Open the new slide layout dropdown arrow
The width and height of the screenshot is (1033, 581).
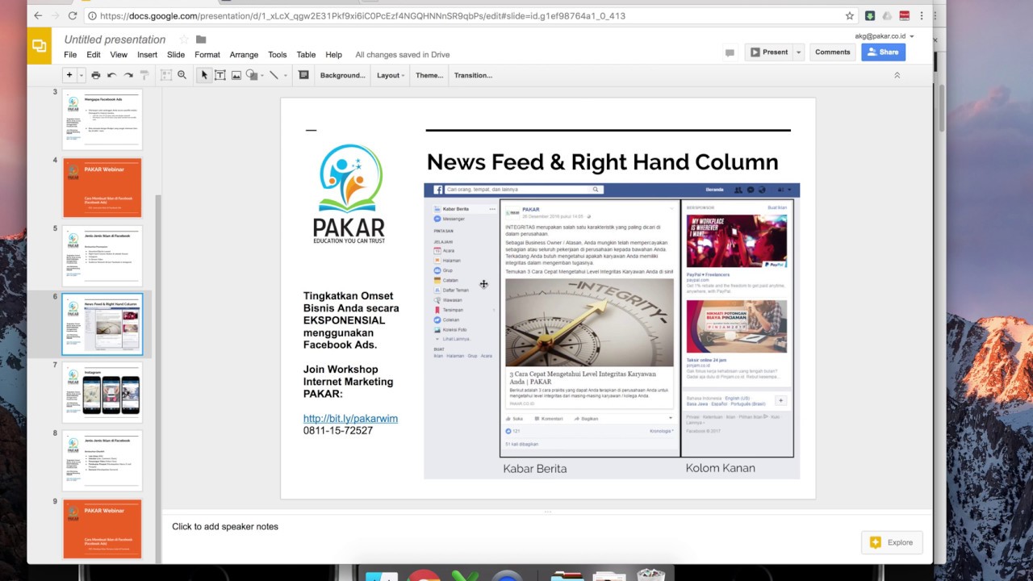pyautogui.click(x=81, y=75)
